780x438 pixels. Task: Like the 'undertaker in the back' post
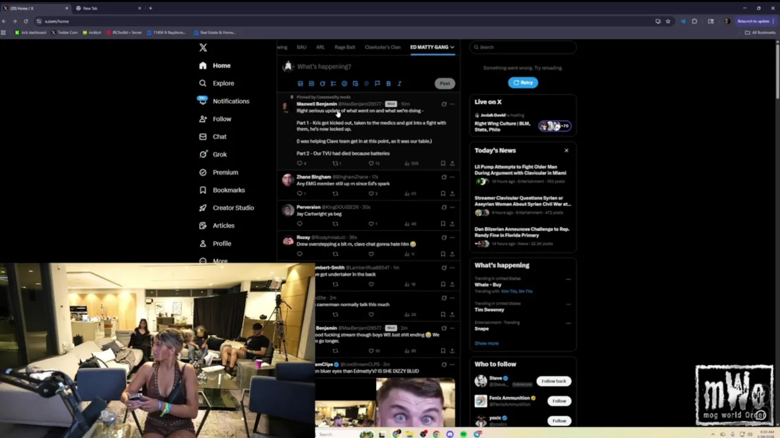371,284
